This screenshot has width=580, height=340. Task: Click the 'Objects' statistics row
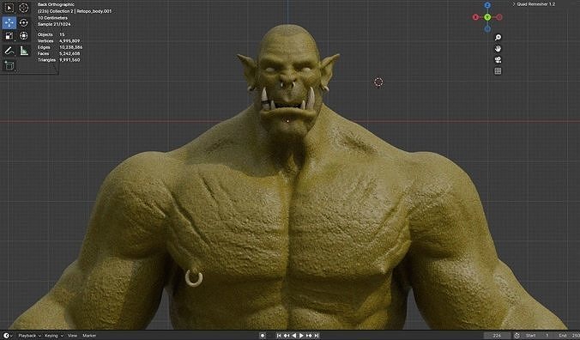[51, 34]
